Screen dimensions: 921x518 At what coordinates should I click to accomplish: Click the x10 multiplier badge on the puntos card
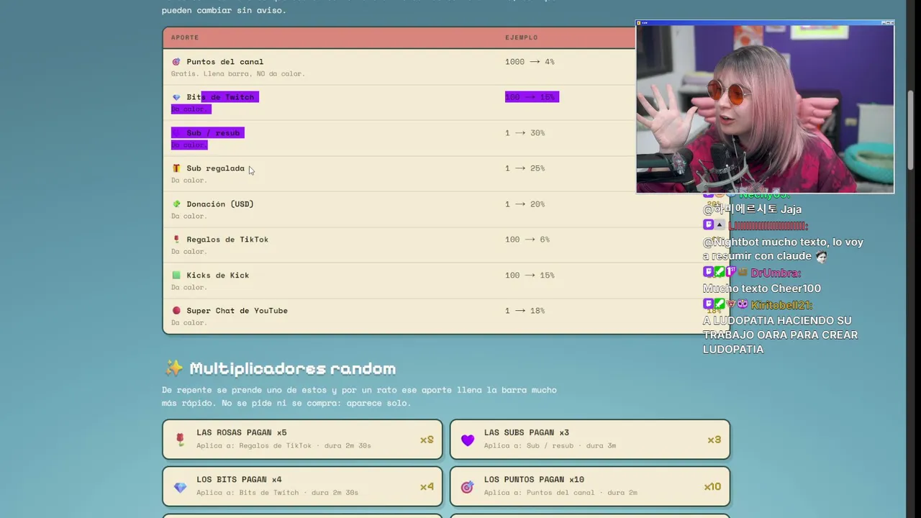click(x=712, y=487)
